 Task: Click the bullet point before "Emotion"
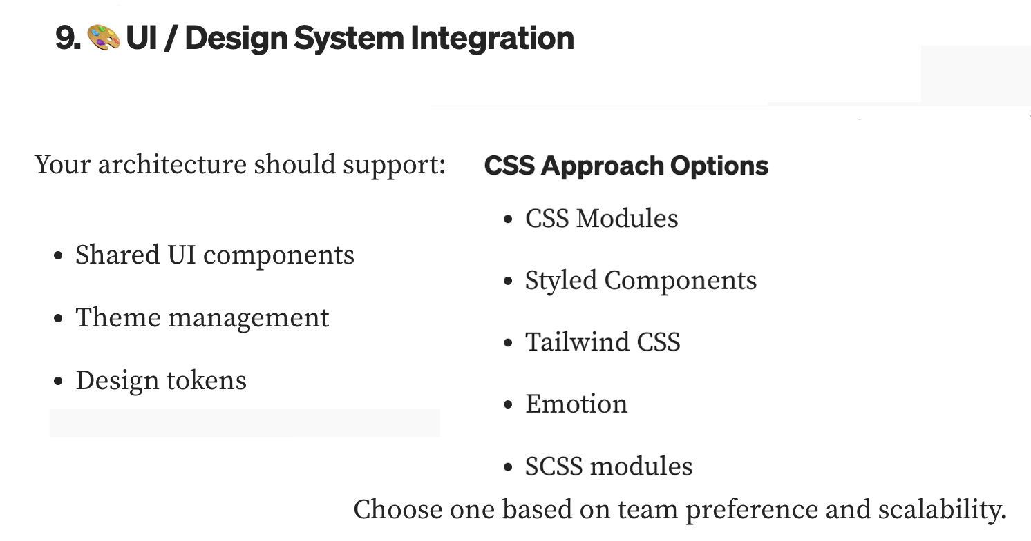509,406
